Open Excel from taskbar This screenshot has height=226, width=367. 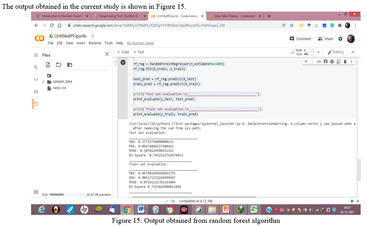click(254, 209)
